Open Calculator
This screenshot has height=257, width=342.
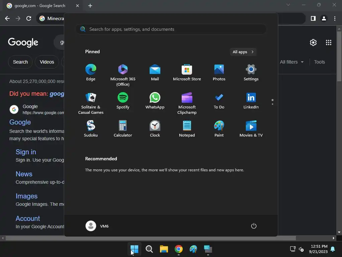[123, 129]
